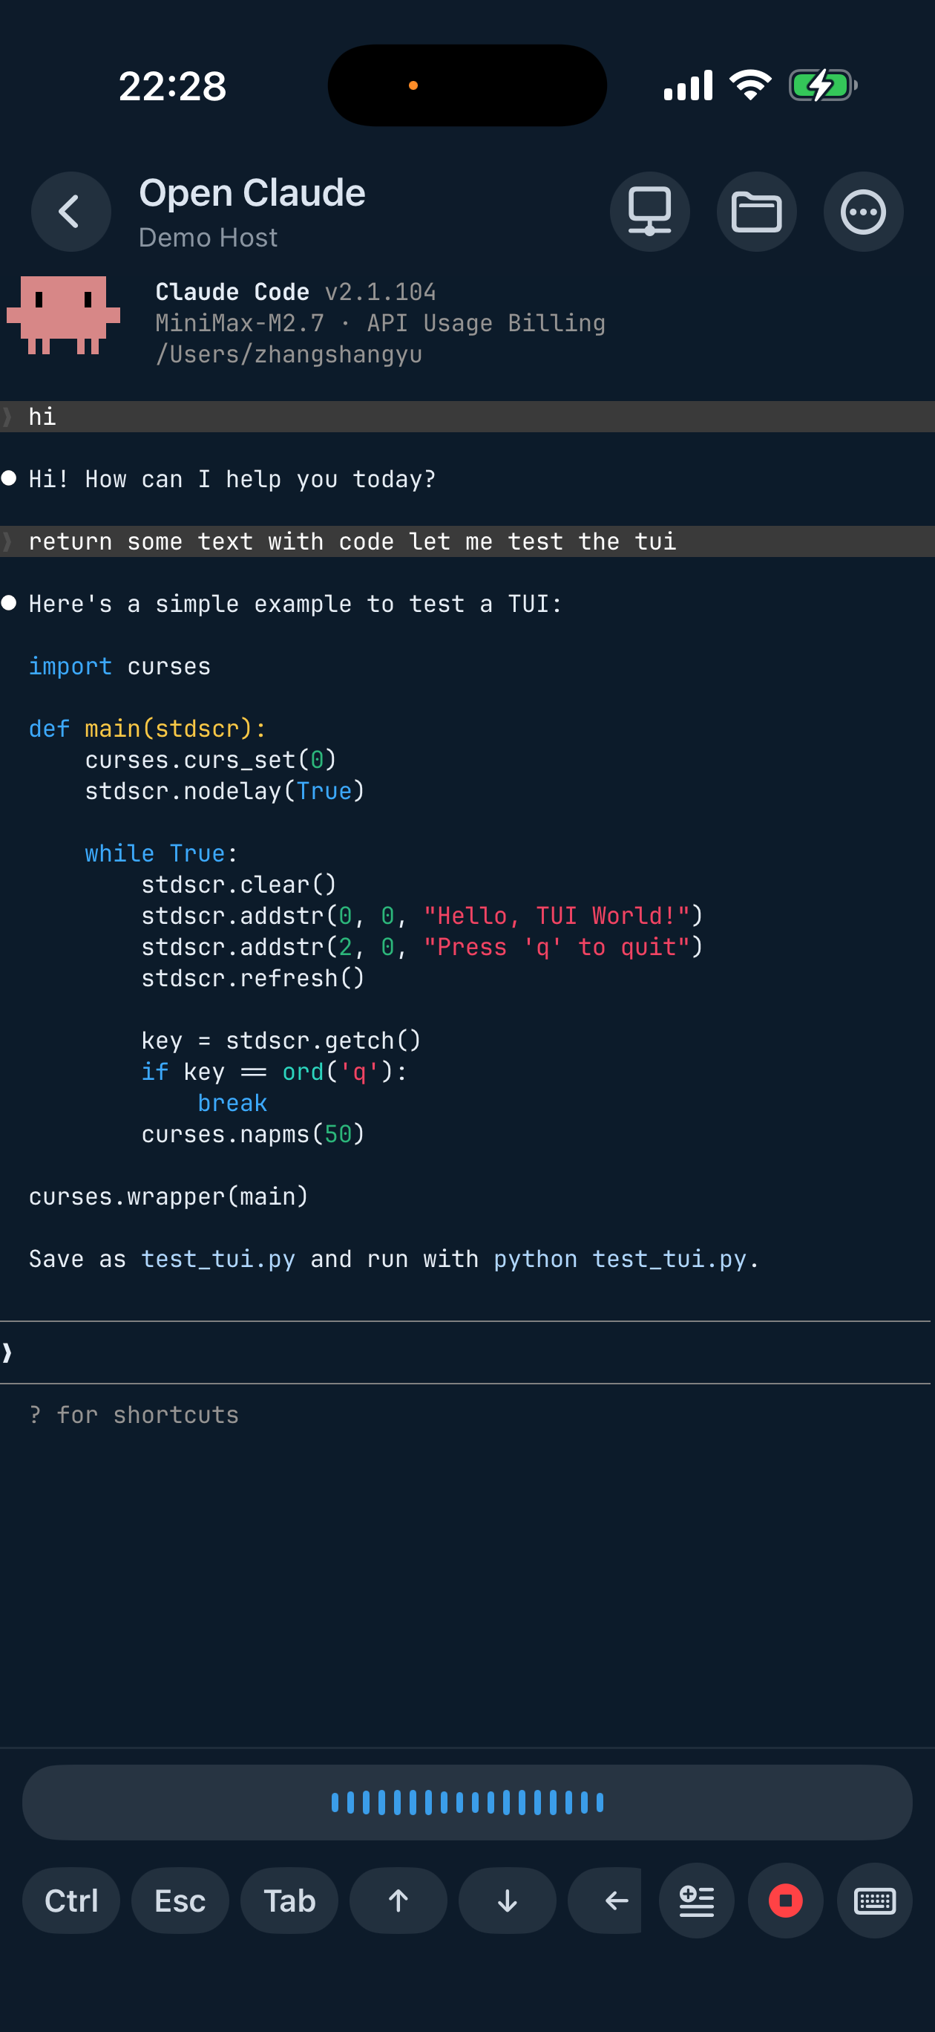This screenshot has width=935, height=2032.
Task: Click the "? for shortcuts" hint
Action: click(x=134, y=1415)
